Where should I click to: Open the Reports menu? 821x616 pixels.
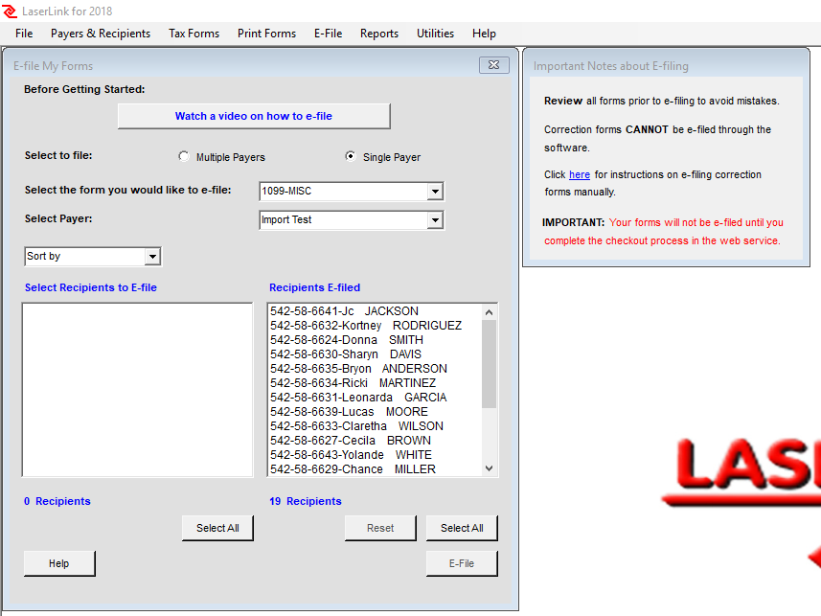(x=379, y=34)
